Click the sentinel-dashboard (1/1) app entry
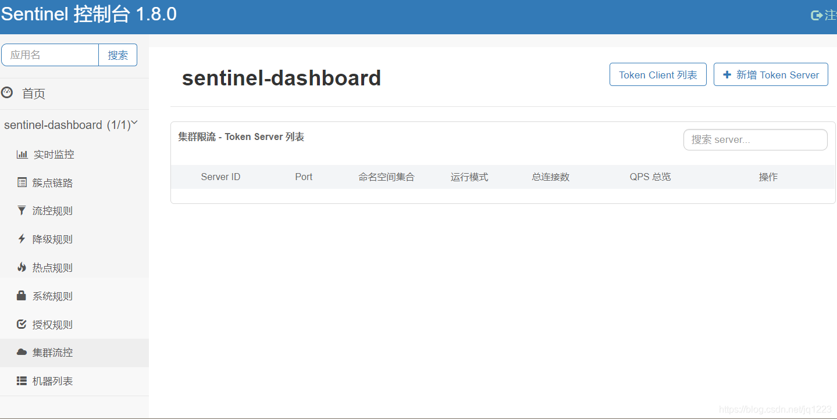The width and height of the screenshot is (837, 420). (71, 125)
